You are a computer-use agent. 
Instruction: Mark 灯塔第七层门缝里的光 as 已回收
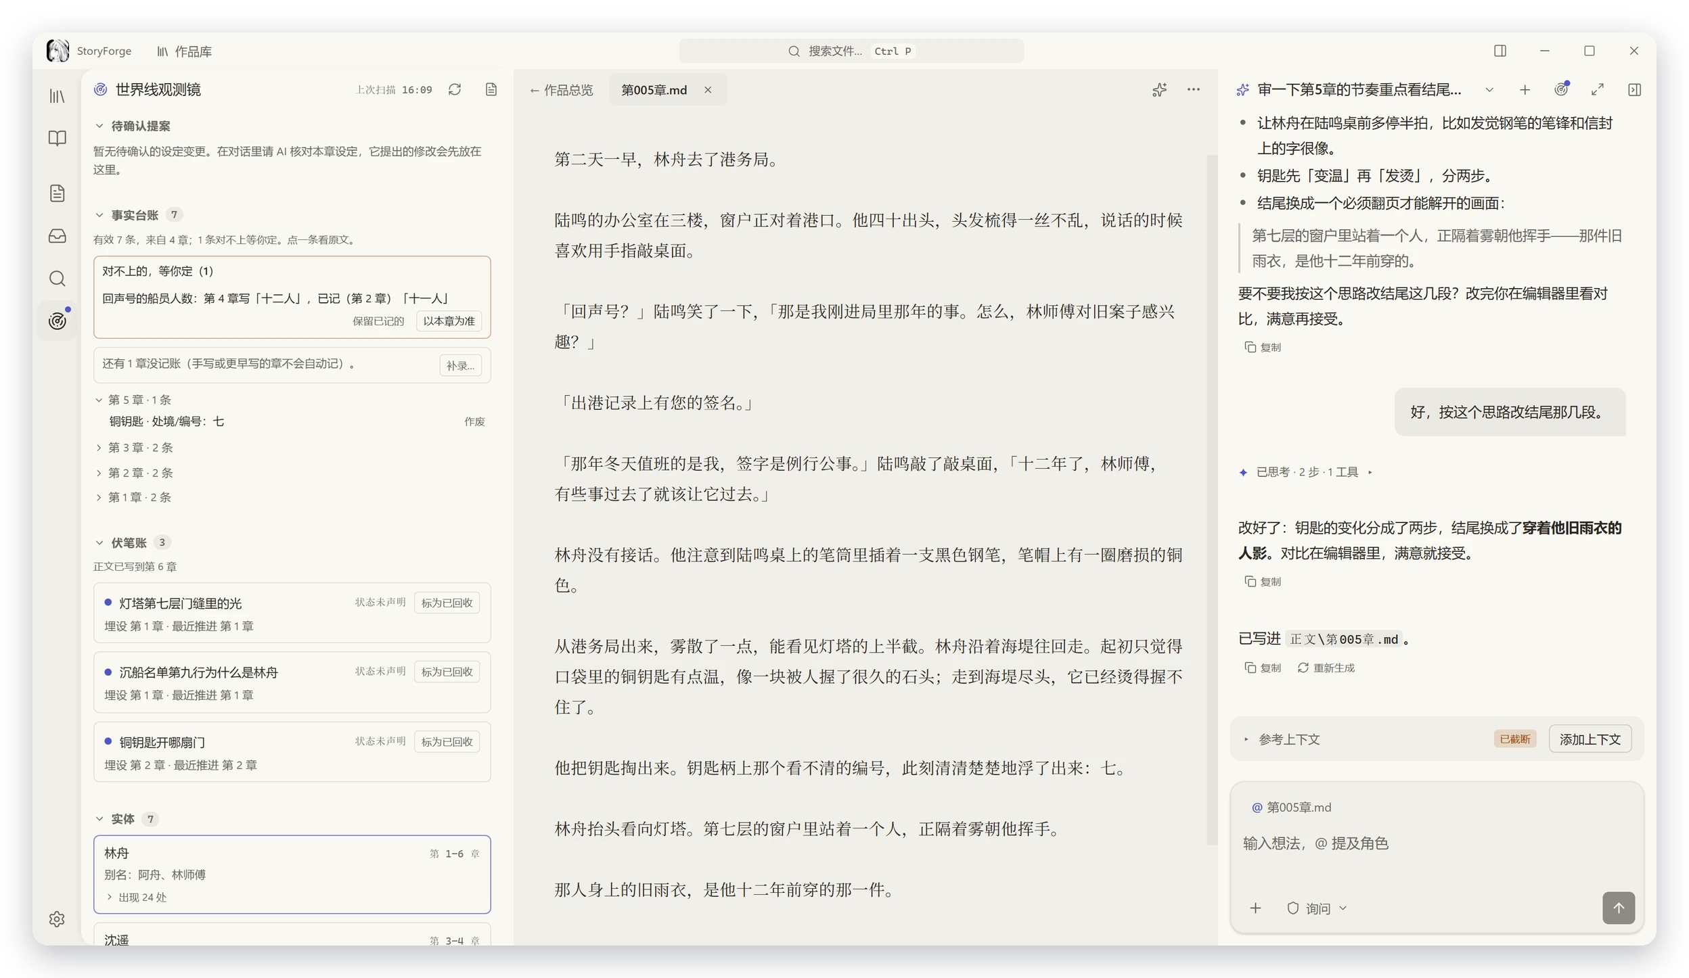coord(447,603)
